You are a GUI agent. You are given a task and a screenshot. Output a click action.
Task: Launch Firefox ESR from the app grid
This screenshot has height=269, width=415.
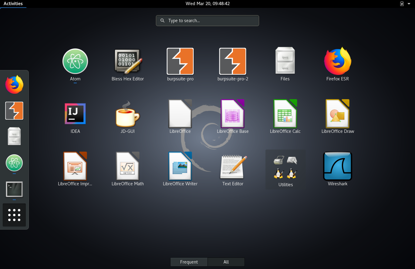click(x=338, y=62)
